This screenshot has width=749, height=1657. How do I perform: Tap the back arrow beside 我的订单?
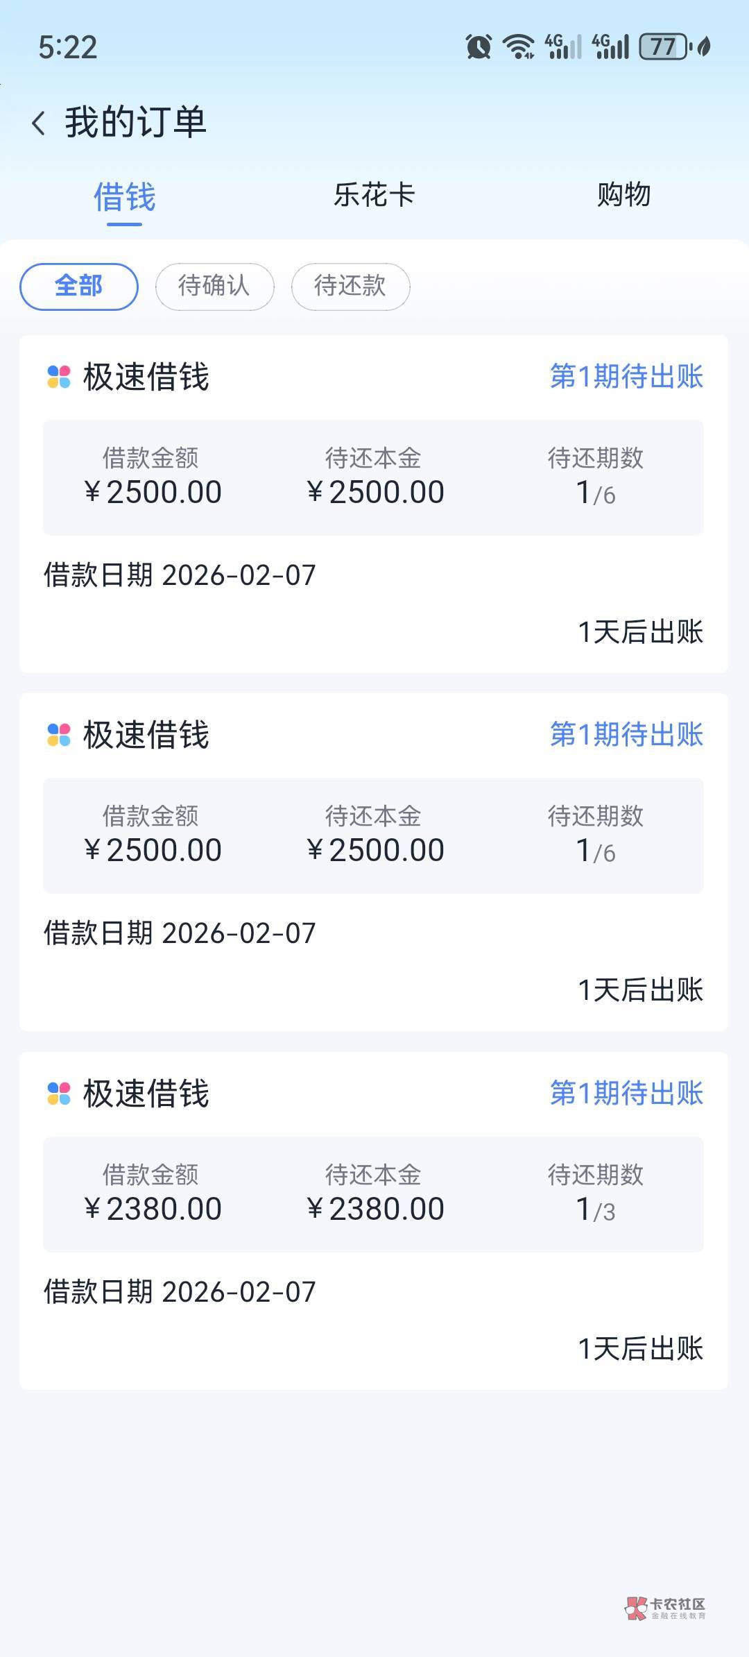click(39, 124)
